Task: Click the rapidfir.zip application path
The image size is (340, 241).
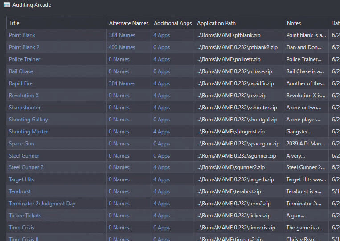Action: coord(235,83)
